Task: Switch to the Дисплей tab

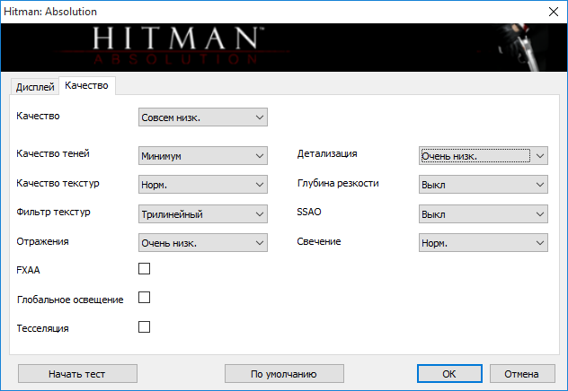Action: pos(35,87)
